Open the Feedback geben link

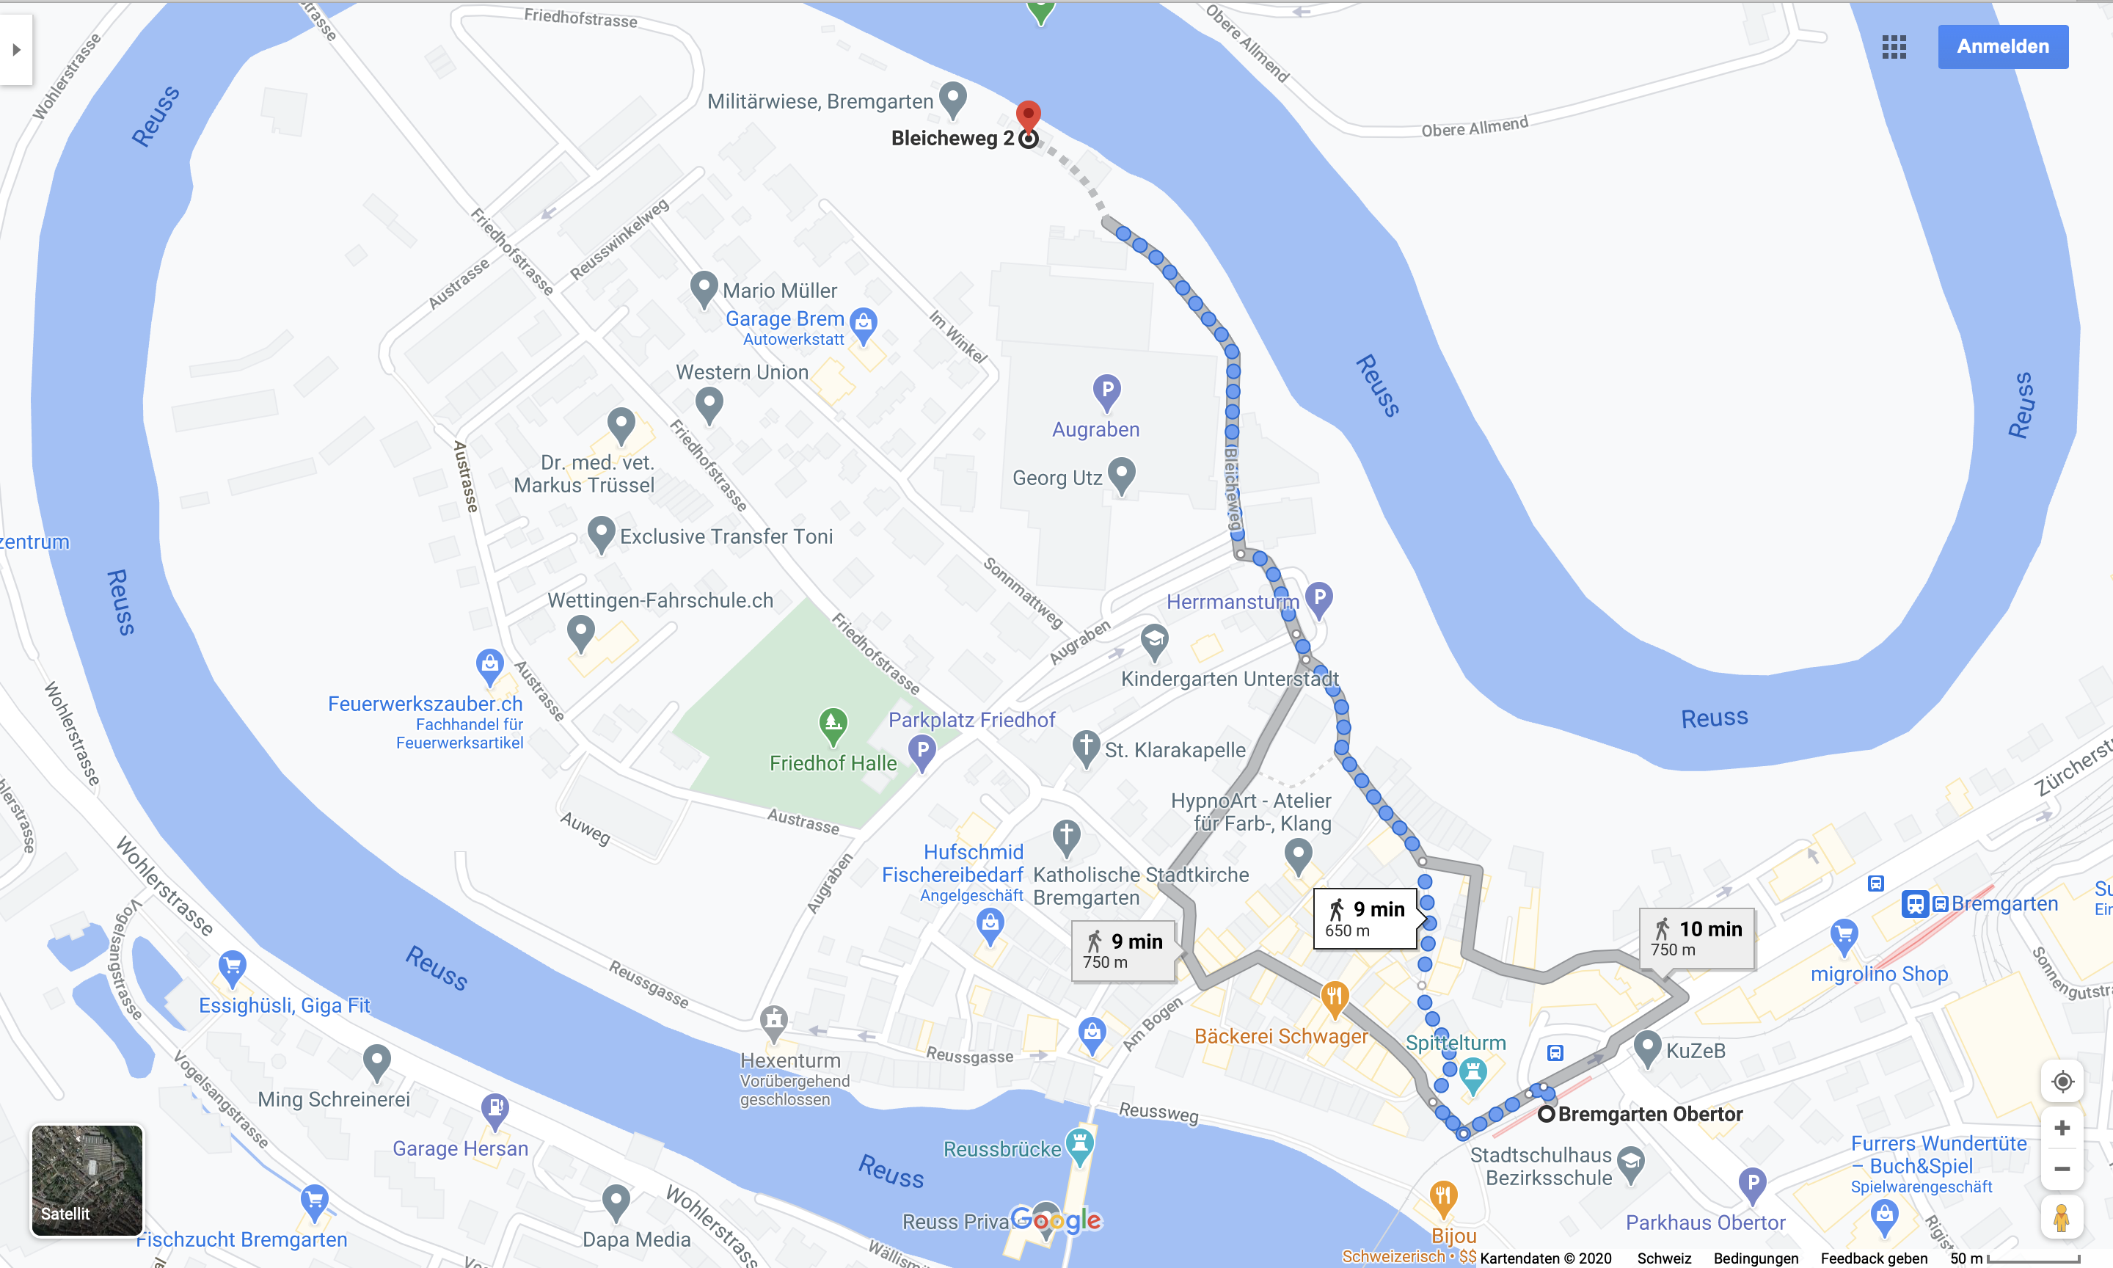(x=1874, y=1258)
